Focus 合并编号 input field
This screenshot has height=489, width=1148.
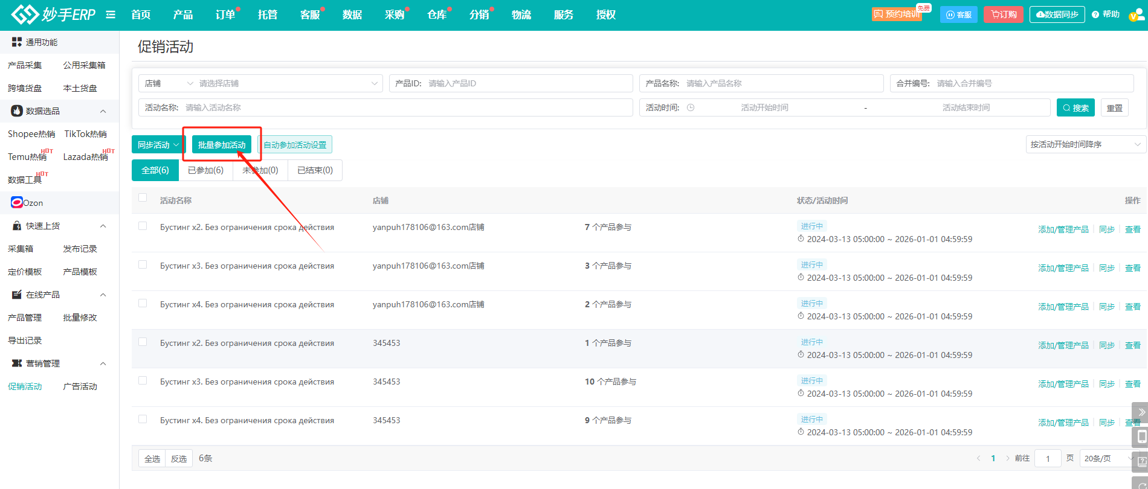[x=1012, y=83]
